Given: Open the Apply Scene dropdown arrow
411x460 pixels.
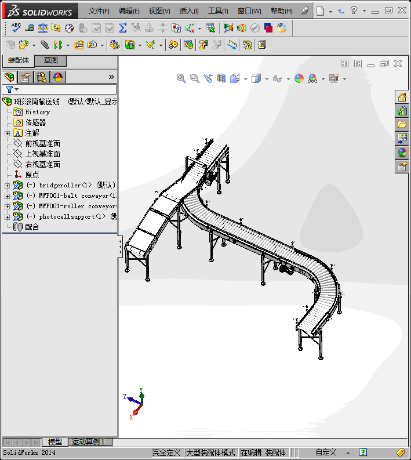Looking at the screenshot, I should 323,79.
